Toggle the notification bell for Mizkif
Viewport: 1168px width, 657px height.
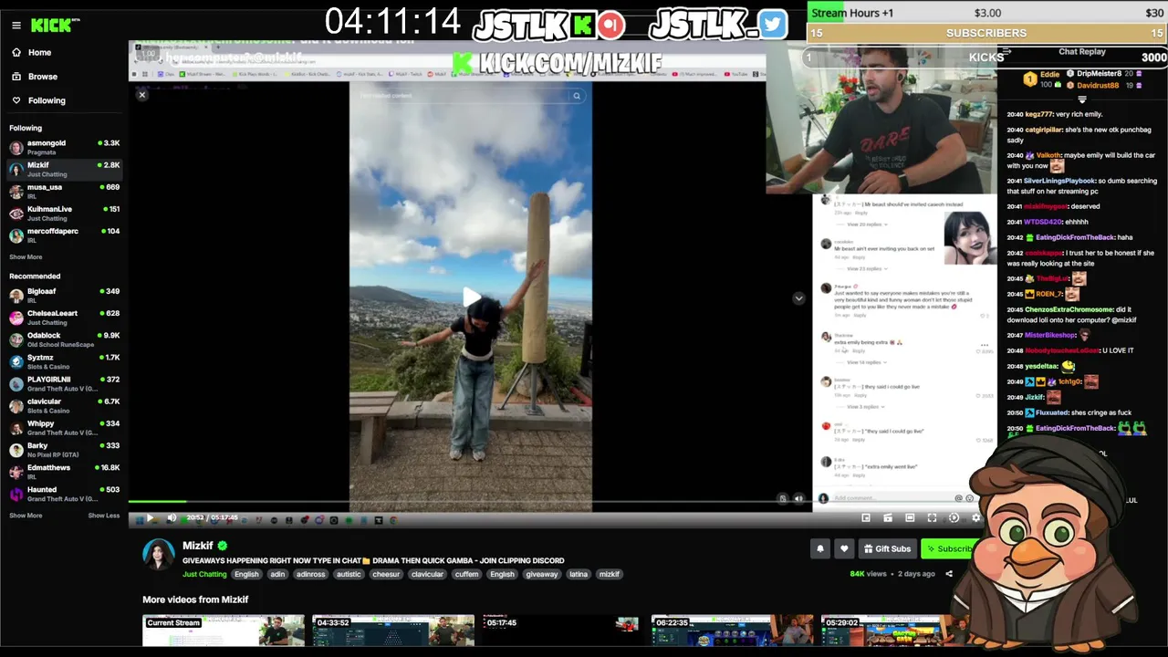tap(820, 548)
